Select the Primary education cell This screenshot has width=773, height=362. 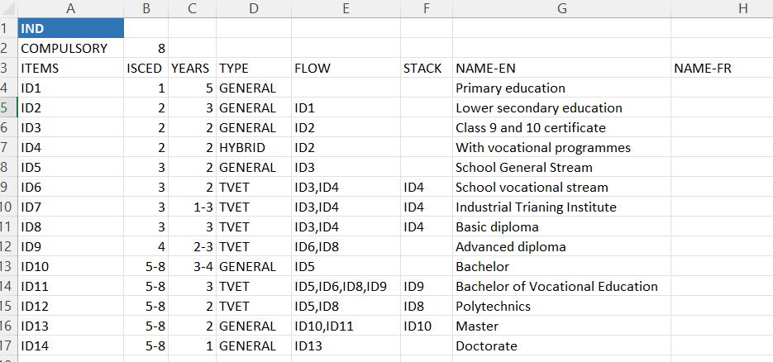pos(561,88)
